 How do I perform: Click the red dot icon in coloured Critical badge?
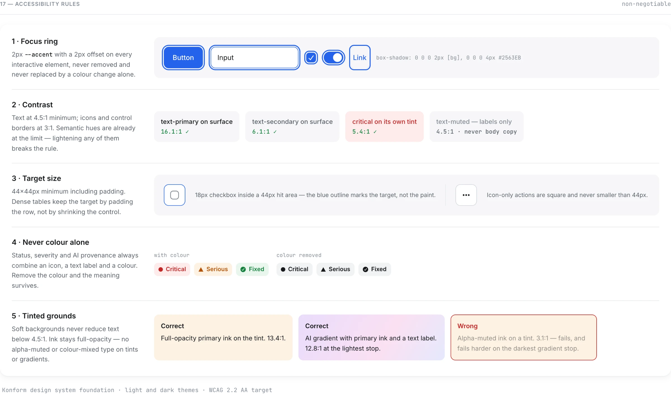point(161,269)
